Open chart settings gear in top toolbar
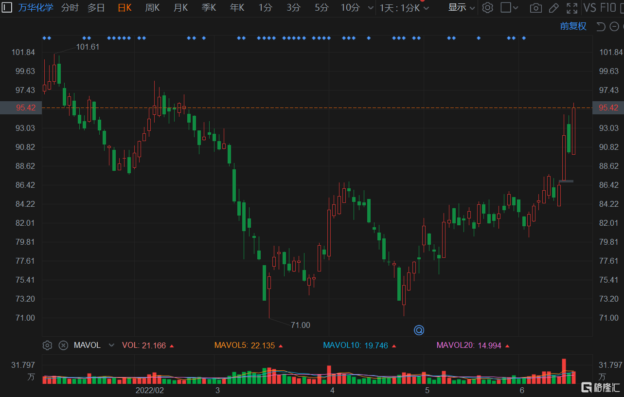 tap(487, 8)
